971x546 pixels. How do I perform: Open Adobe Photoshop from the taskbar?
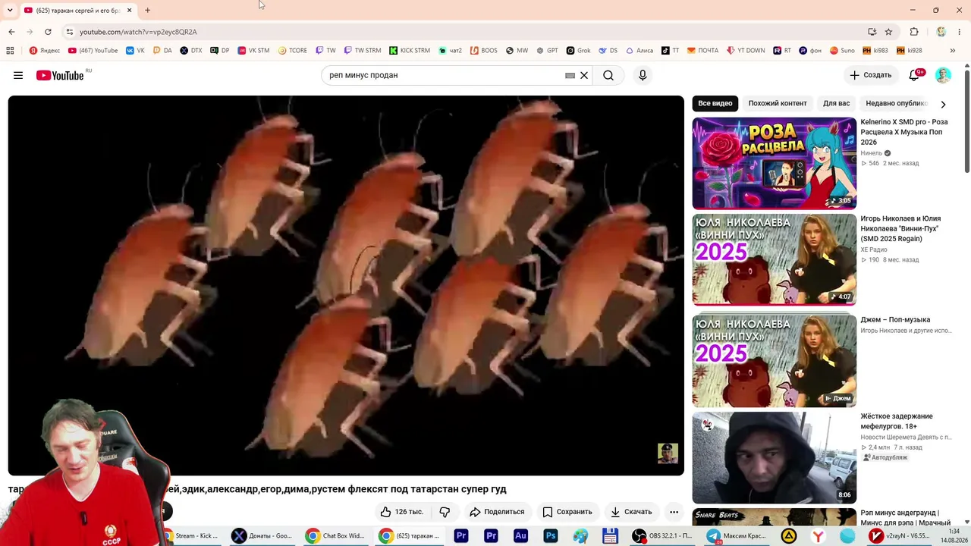click(551, 536)
